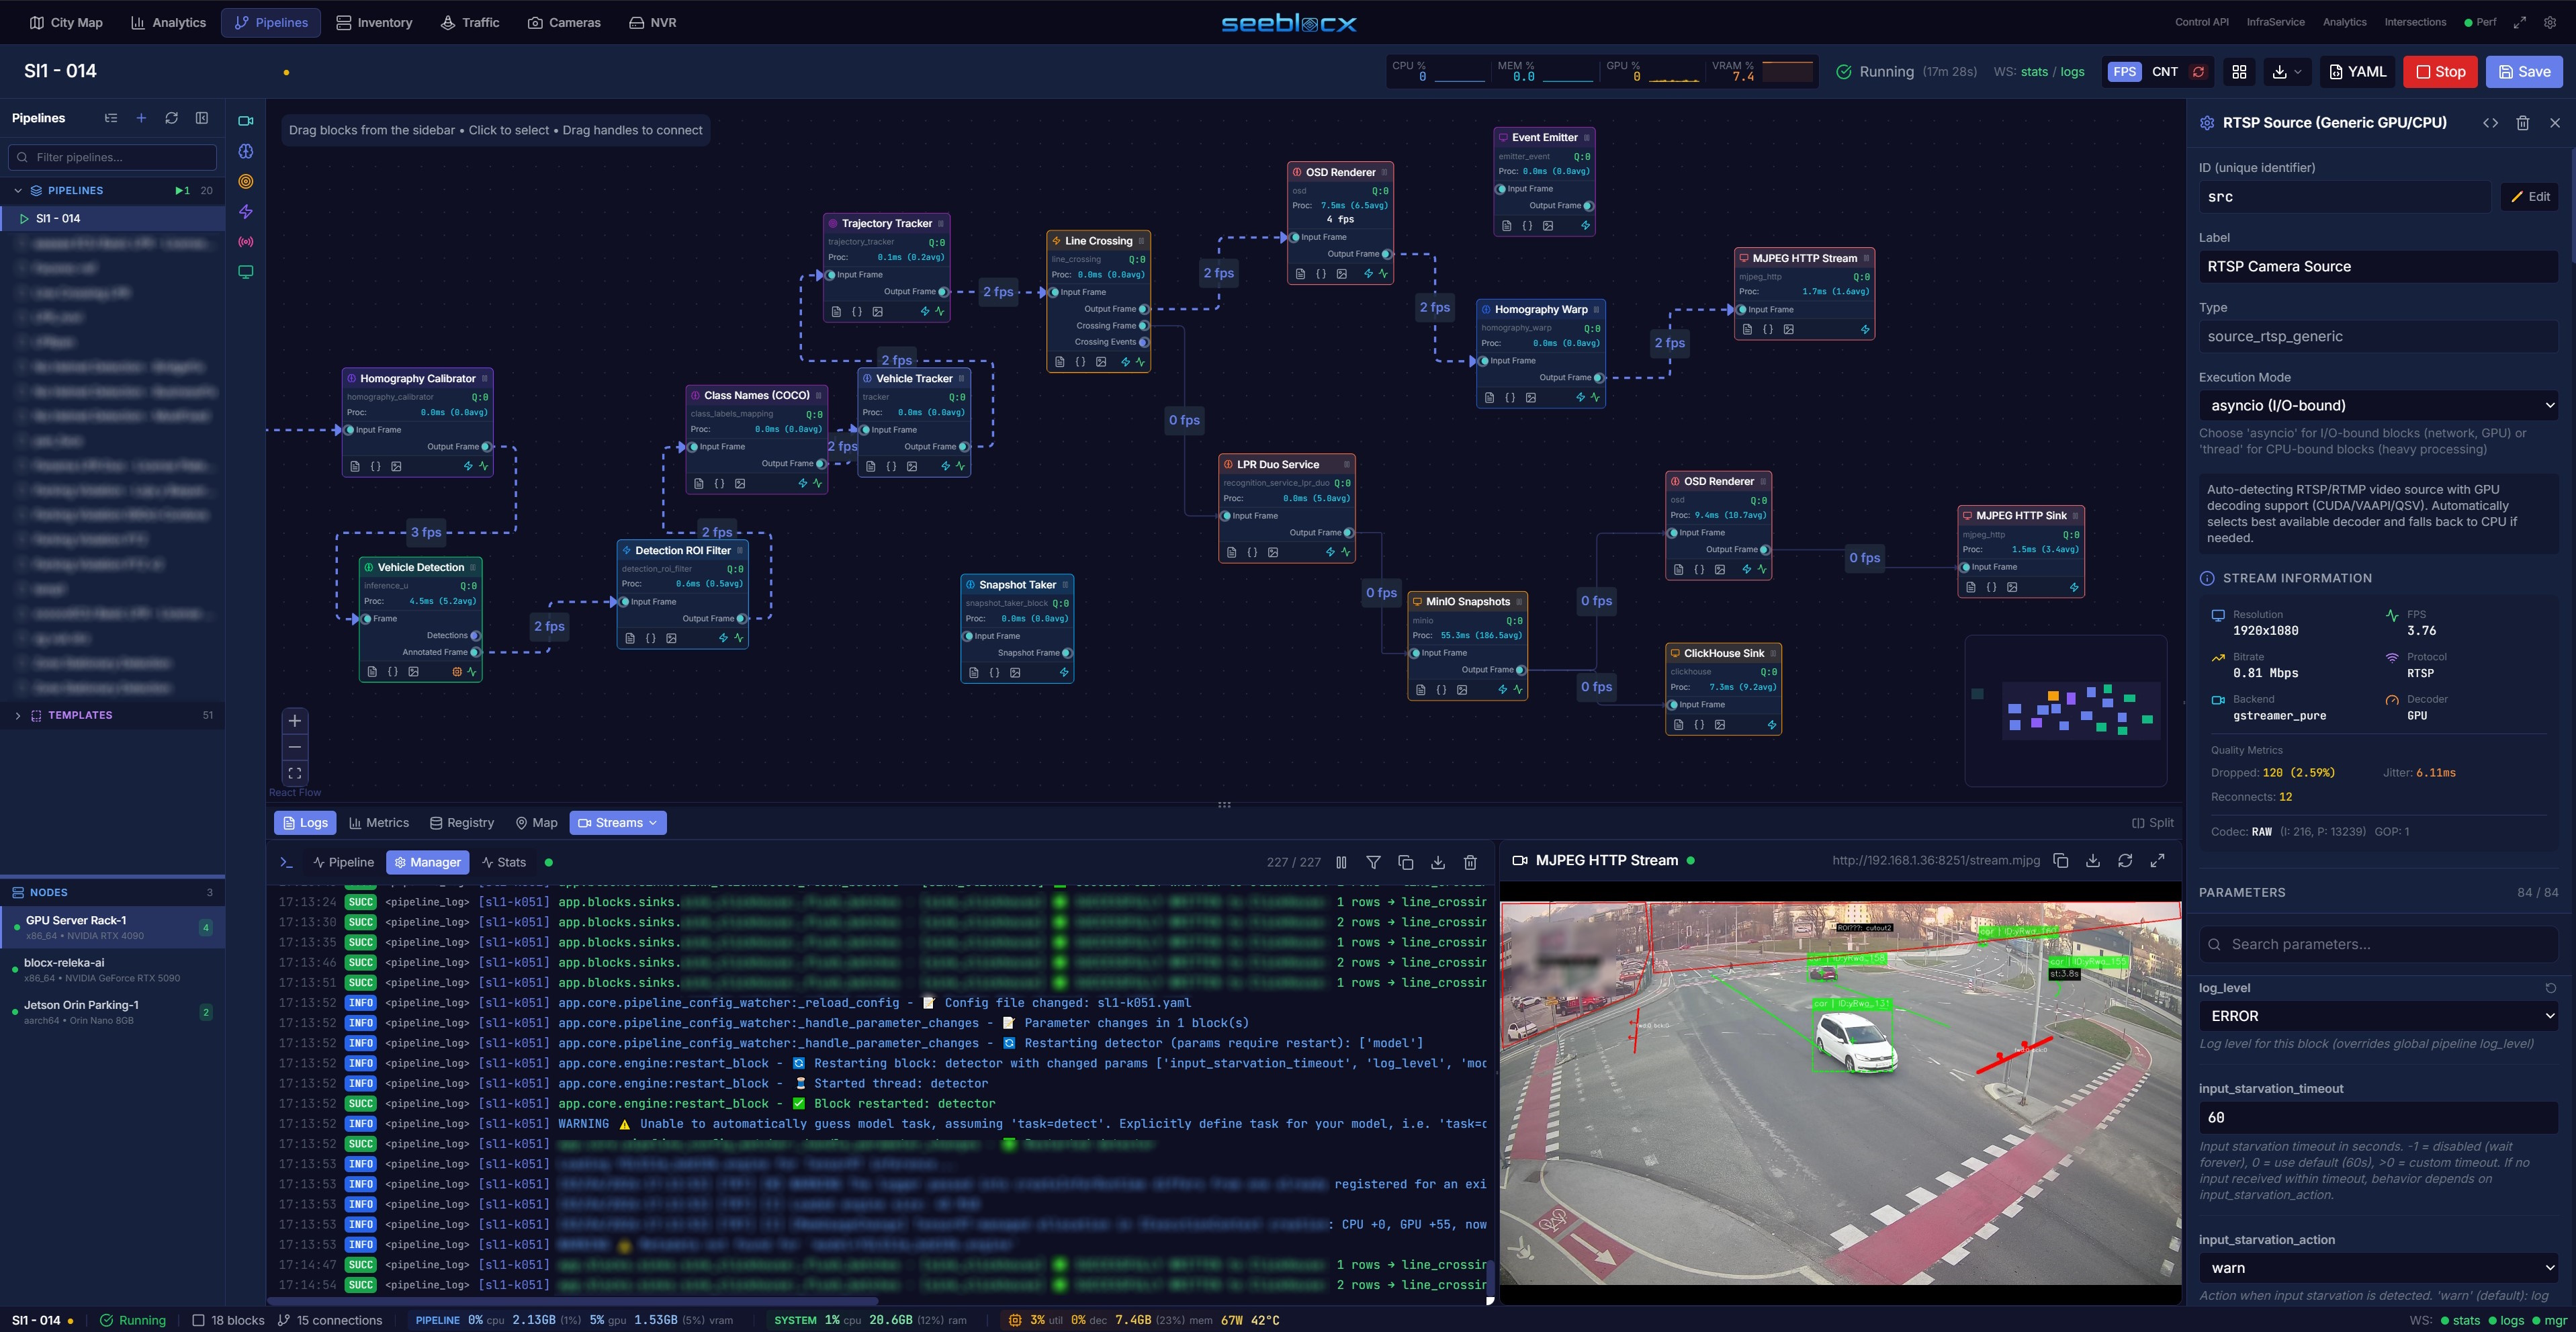
Task: Switch overlay to CNT mode
Action: [x=2164, y=72]
